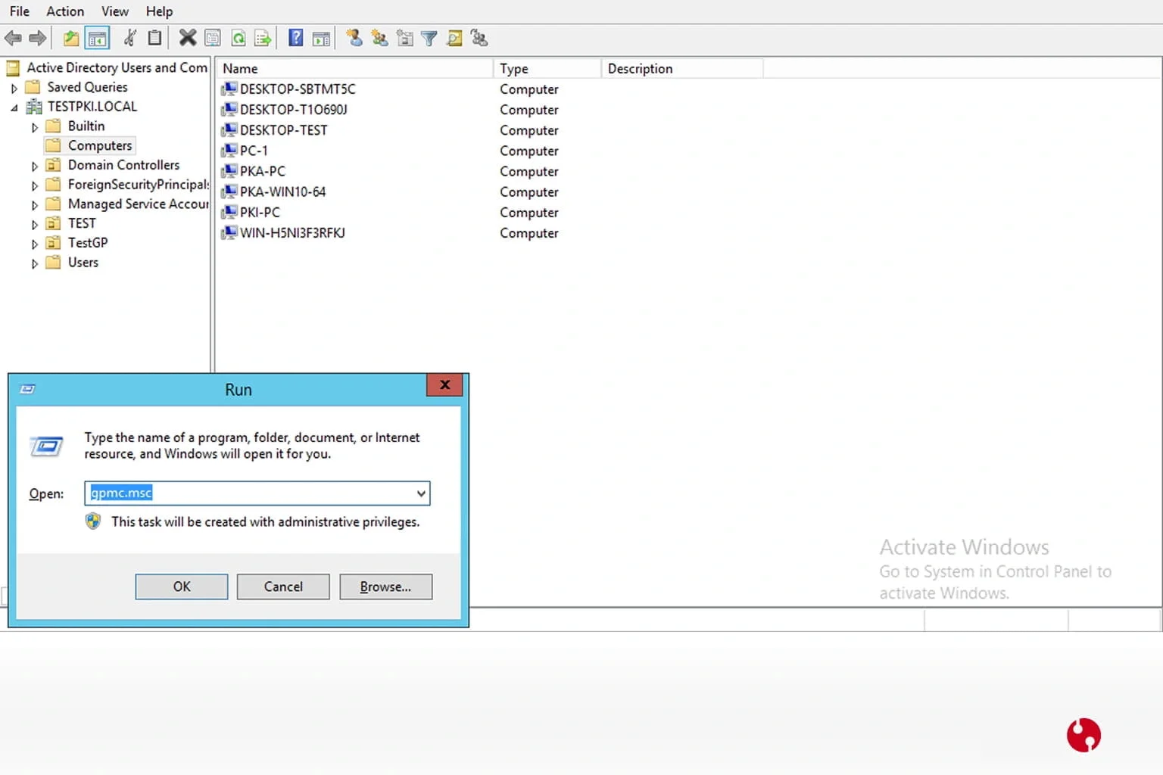Click the clipboard Paste icon
Viewport: 1163px width, 775px height.
pyautogui.click(x=154, y=38)
